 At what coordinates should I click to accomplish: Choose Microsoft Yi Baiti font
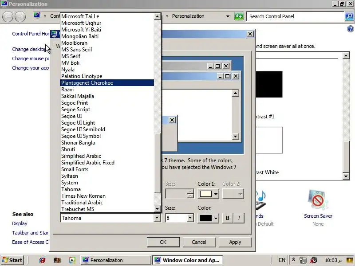(x=107, y=30)
